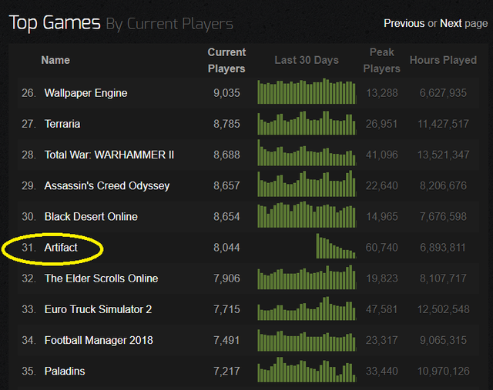Sort by Hours Played column header
Viewport: 493px width, 390px height.
tap(443, 60)
